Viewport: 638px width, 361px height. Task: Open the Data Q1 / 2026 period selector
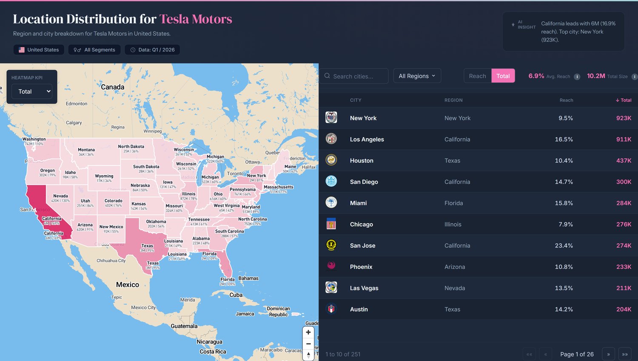click(152, 50)
